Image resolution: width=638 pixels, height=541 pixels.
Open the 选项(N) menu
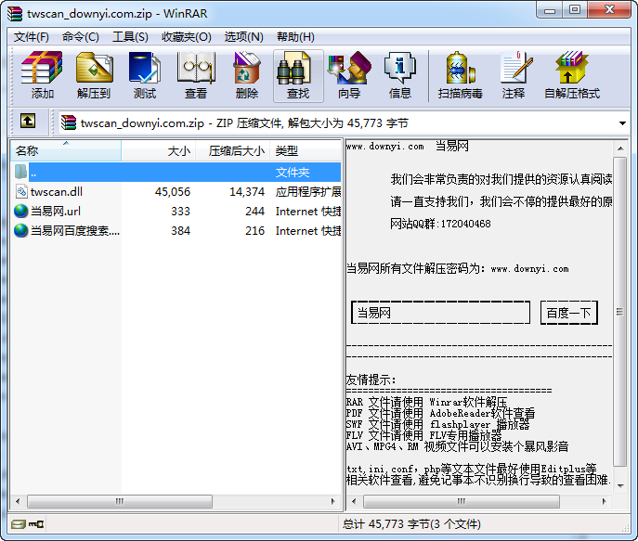243,37
